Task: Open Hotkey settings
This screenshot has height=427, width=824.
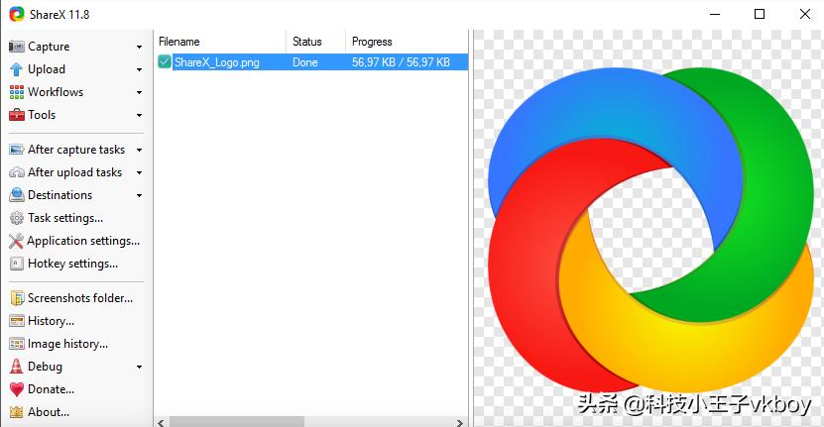Action: (x=72, y=264)
